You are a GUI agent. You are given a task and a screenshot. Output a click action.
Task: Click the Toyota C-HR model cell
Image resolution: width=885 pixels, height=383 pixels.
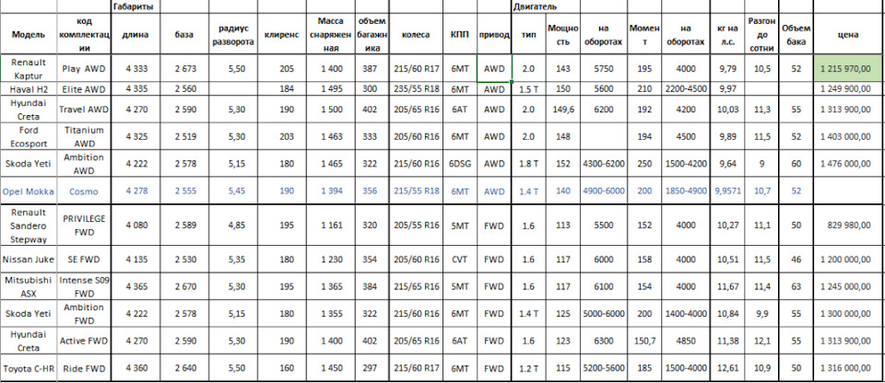coord(29,367)
